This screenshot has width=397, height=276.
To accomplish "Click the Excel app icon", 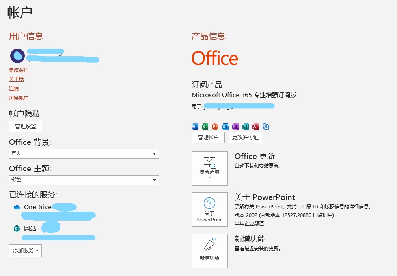I will (205, 127).
